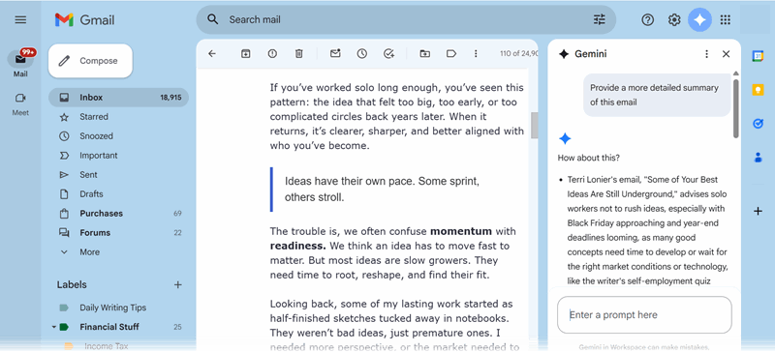Click the bold word 'momentum'
Viewport: 775px width, 352px height.
(461, 231)
